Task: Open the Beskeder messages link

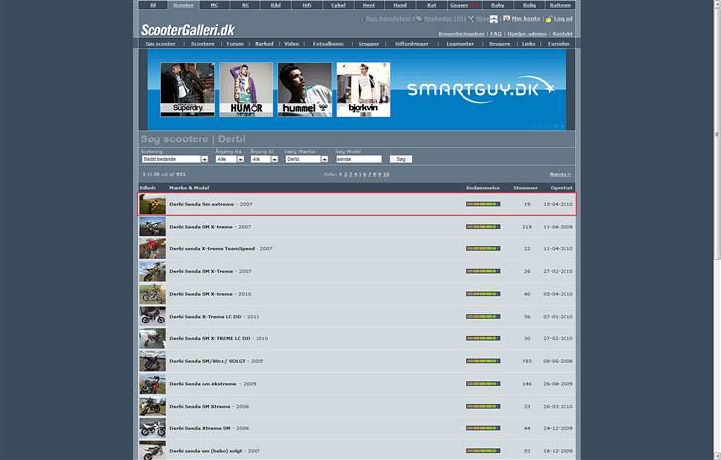Action: point(437,18)
